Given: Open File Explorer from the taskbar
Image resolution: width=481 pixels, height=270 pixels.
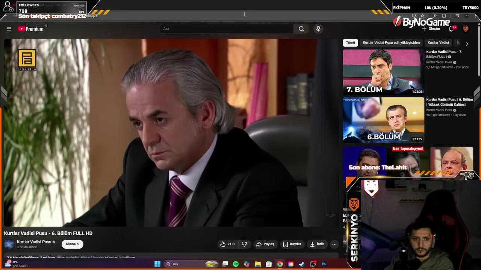Looking at the screenshot, I should click(x=258, y=264).
